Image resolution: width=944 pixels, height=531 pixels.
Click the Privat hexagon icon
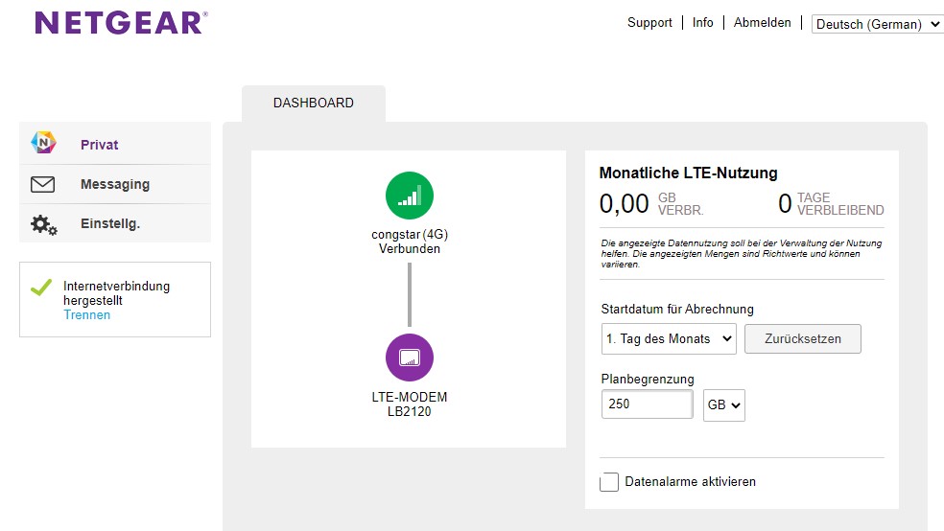(43, 143)
